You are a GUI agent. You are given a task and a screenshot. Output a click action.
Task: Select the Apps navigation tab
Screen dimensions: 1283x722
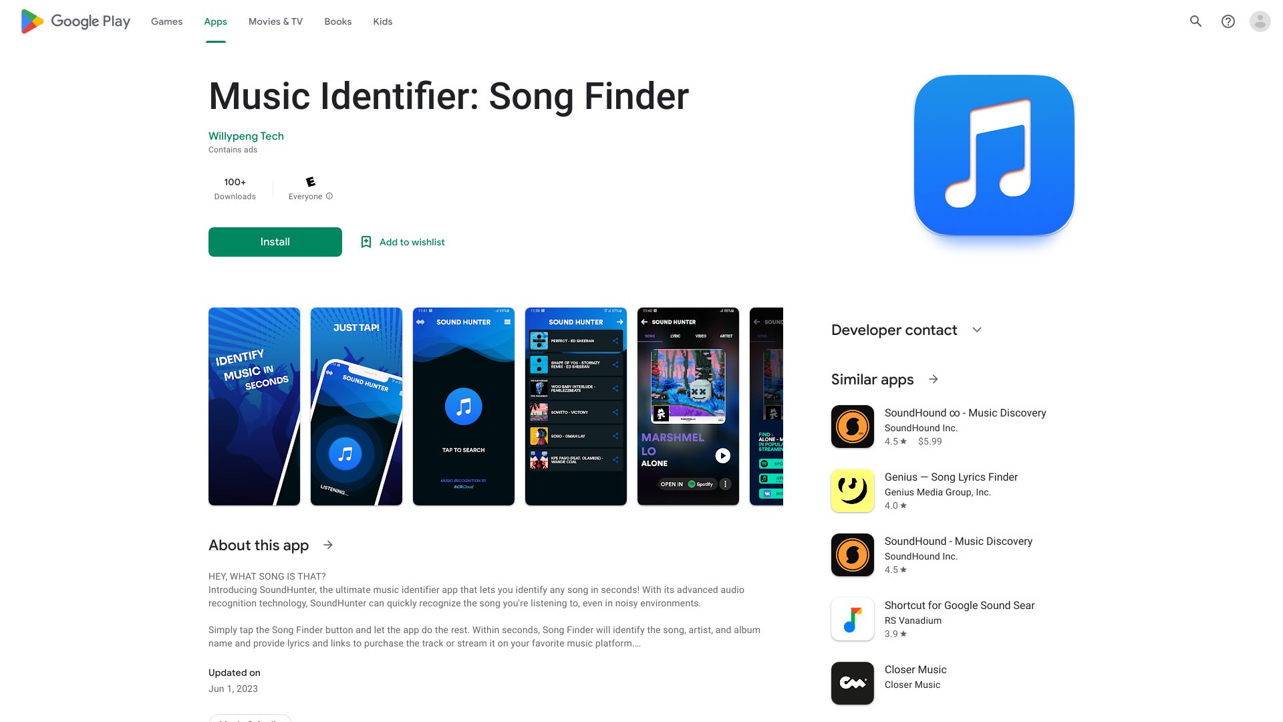(x=215, y=21)
